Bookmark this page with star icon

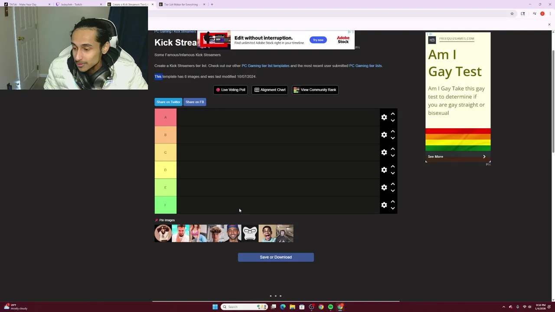[x=512, y=14]
